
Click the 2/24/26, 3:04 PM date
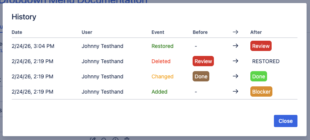click(33, 46)
